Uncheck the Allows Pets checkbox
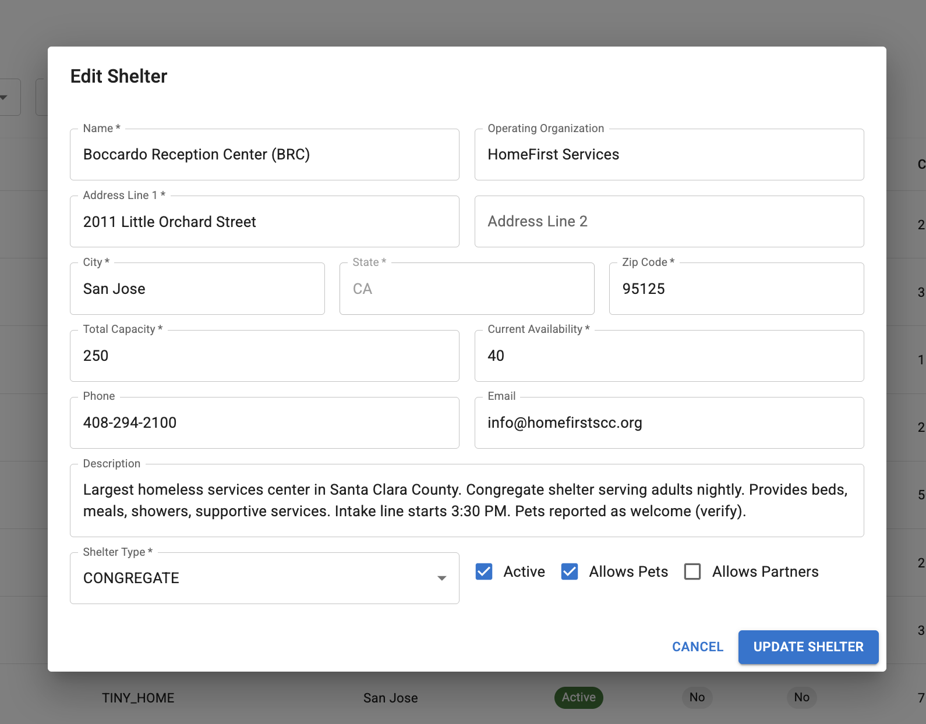Viewport: 926px width, 724px height. (570, 572)
